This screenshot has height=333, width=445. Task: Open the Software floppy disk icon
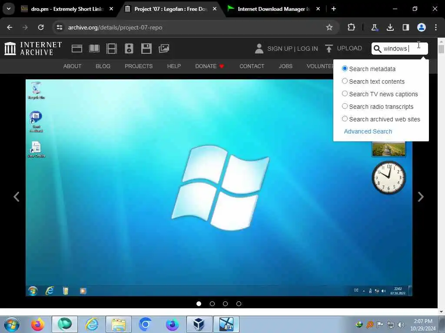pos(146,49)
